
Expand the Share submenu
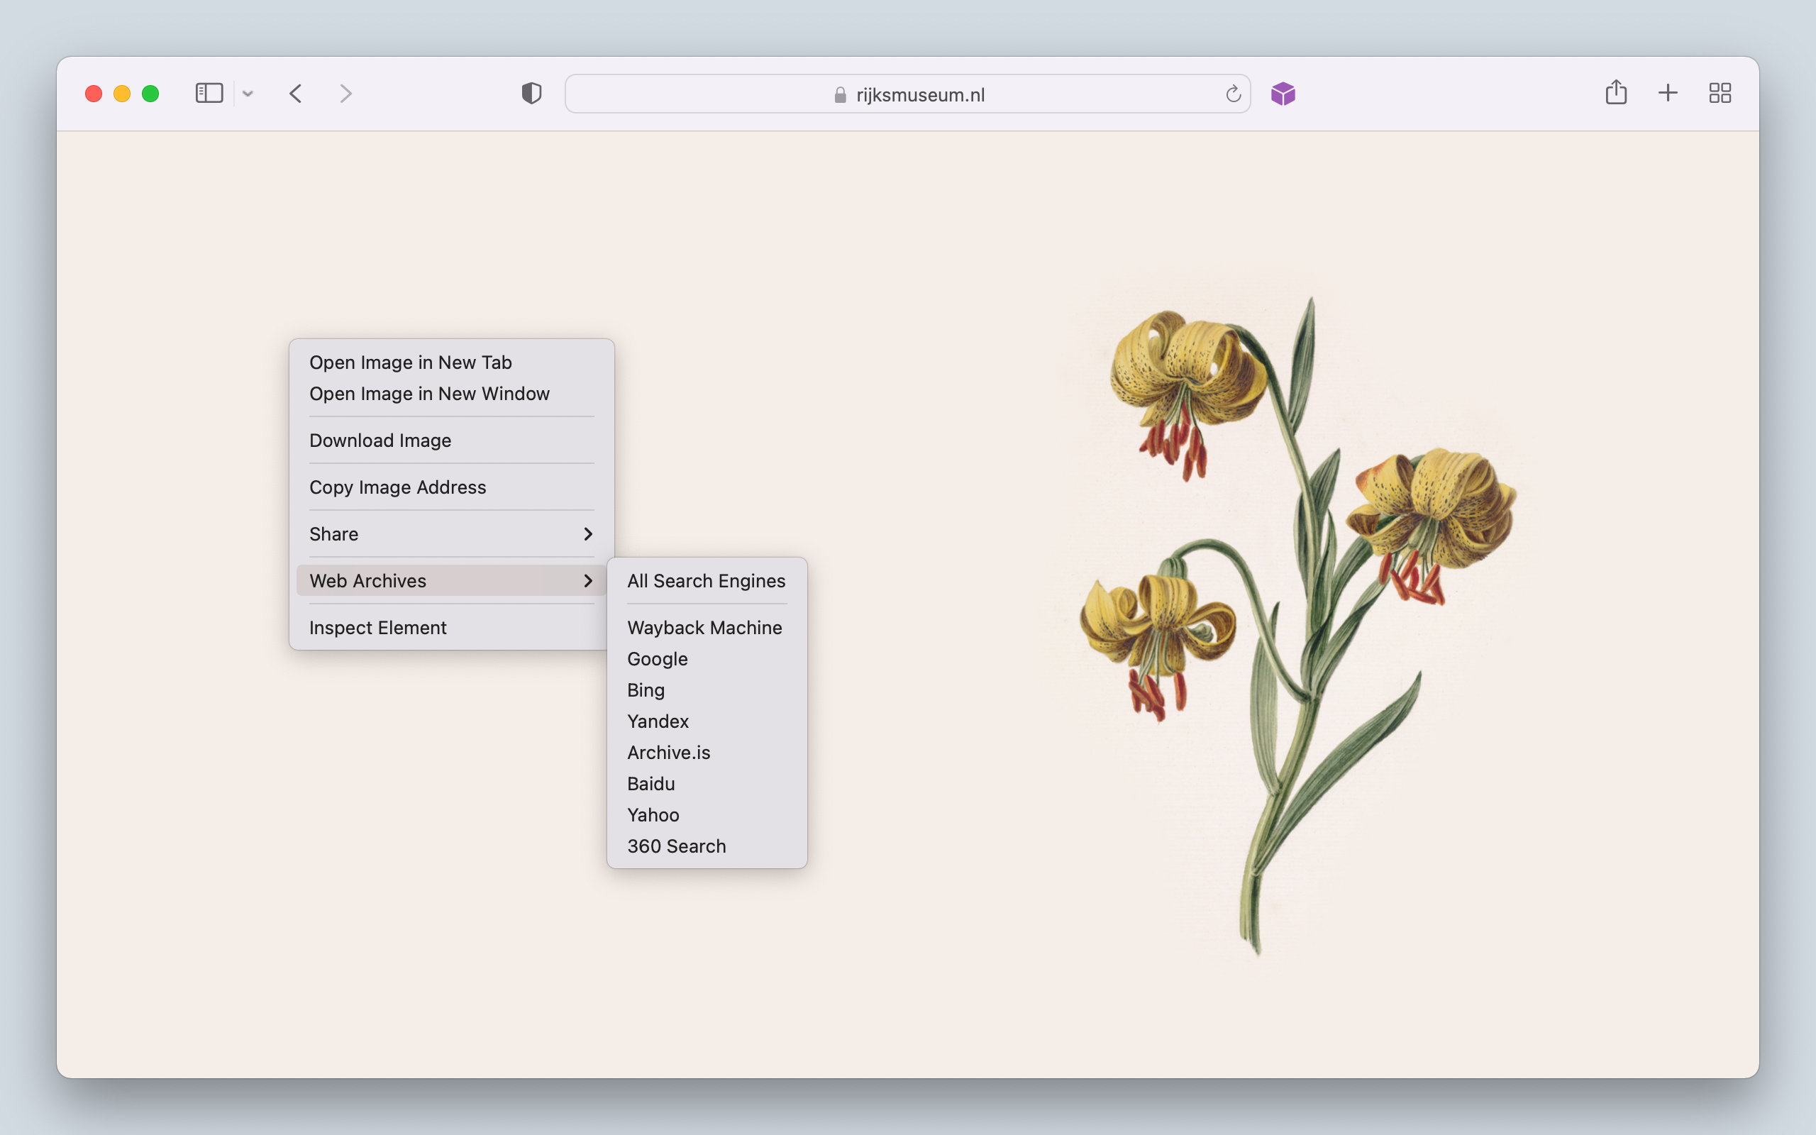point(450,533)
